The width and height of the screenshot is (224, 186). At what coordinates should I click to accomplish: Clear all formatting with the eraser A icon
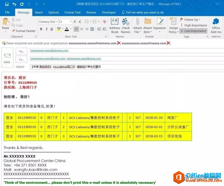point(105,21)
